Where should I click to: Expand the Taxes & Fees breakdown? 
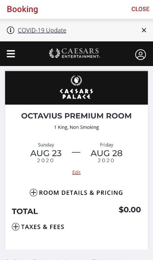click(x=38, y=227)
